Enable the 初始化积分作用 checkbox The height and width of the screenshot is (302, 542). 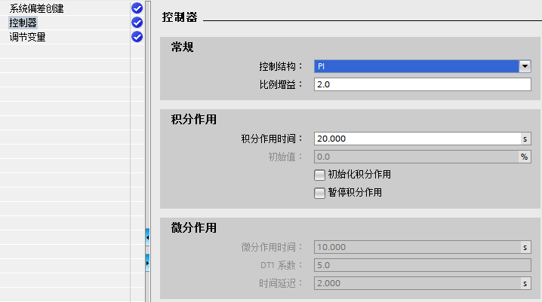[x=319, y=175]
